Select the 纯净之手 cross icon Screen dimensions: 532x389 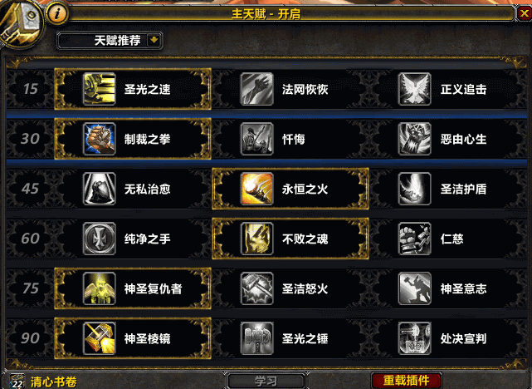(100, 239)
